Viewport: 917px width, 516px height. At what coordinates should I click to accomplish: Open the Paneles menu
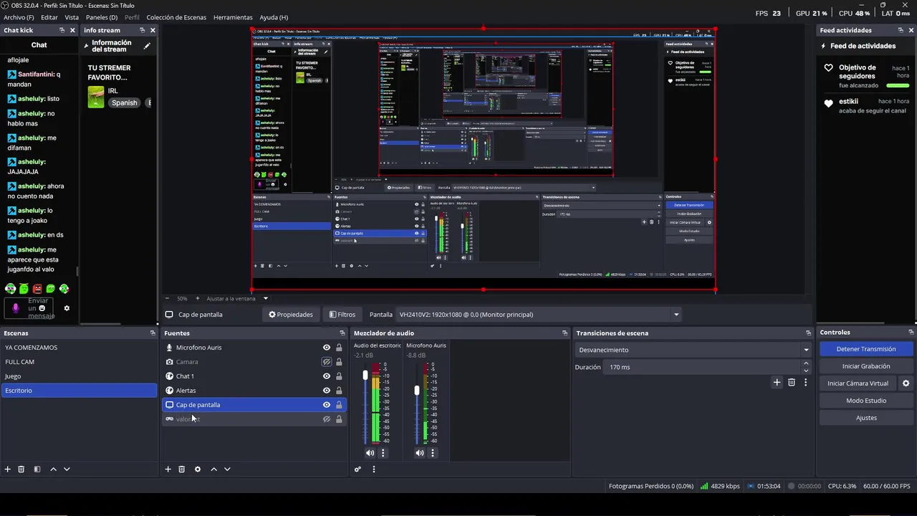102,17
